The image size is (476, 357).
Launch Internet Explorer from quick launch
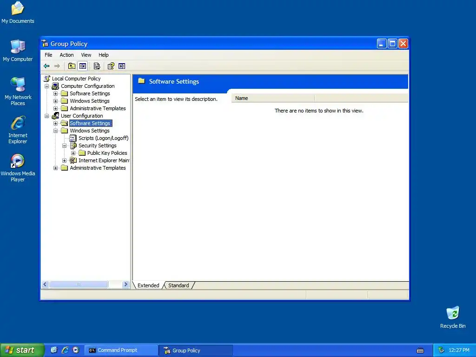(x=65, y=350)
